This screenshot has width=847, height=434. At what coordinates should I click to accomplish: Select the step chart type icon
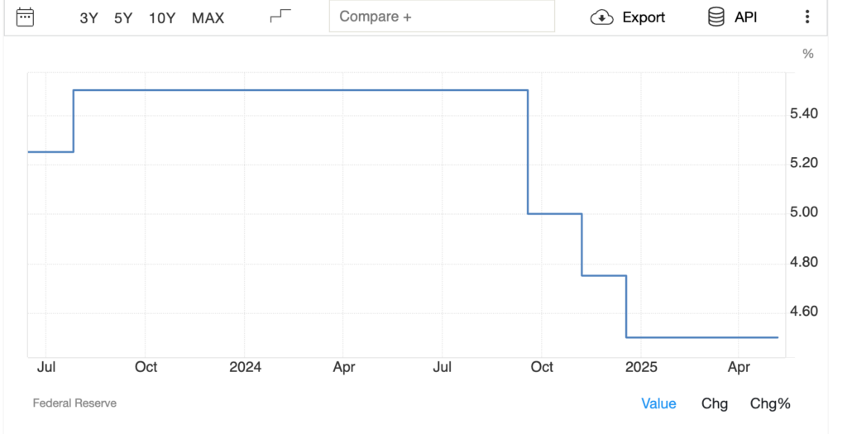click(x=281, y=17)
